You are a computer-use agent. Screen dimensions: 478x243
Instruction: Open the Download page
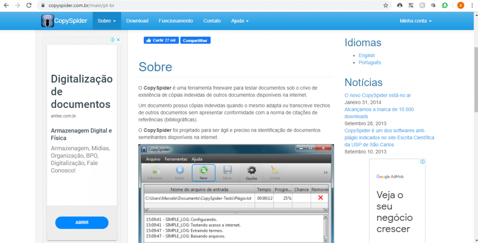(137, 21)
